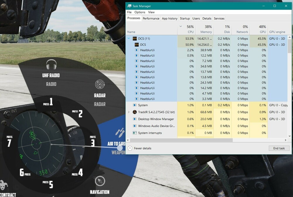Choose radial menu option 6
This screenshot has height=197, width=293.
tap(25, 172)
